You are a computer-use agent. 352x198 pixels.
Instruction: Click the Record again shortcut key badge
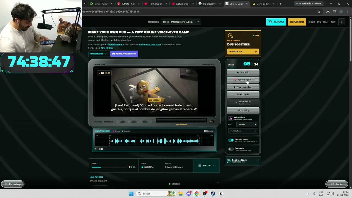point(256,80)
